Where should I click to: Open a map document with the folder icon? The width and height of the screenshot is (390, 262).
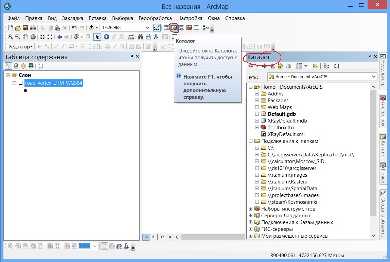[18, 28]
